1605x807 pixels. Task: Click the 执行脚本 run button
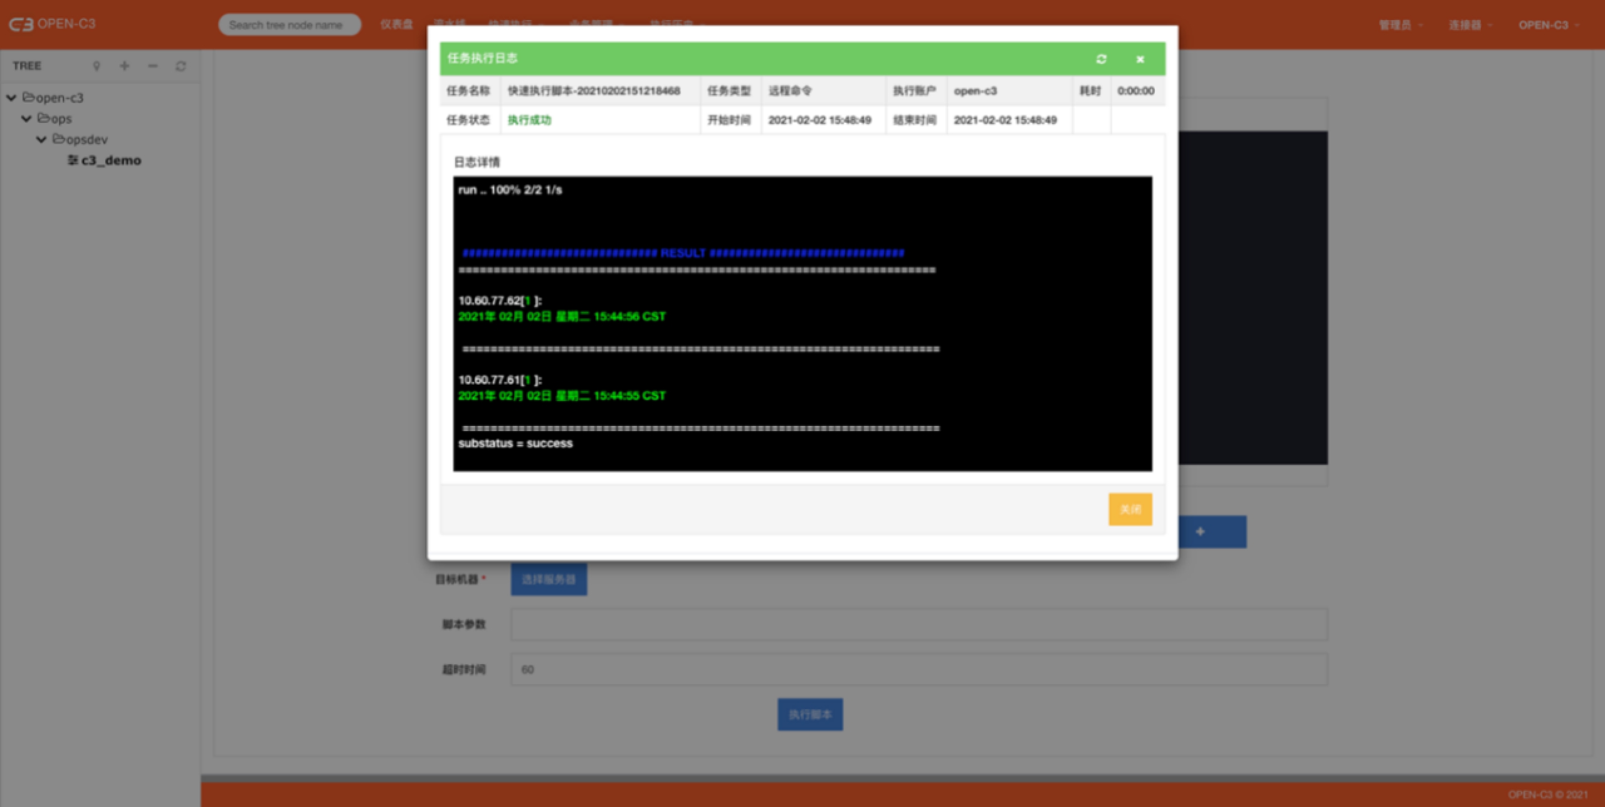click(810, 714)
